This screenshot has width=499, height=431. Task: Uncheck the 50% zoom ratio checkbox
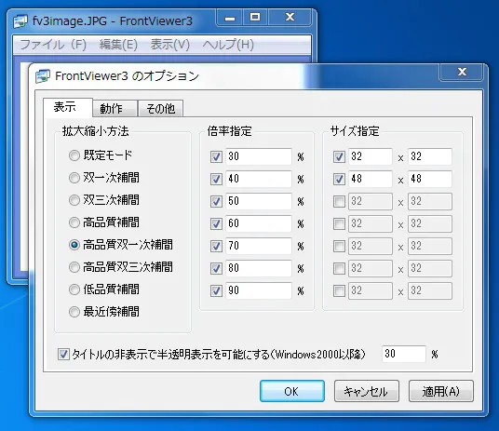click(x=216, y=201)
